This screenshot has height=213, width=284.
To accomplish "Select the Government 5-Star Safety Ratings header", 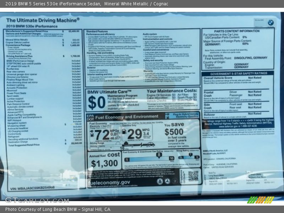I will tap(237, 73).
